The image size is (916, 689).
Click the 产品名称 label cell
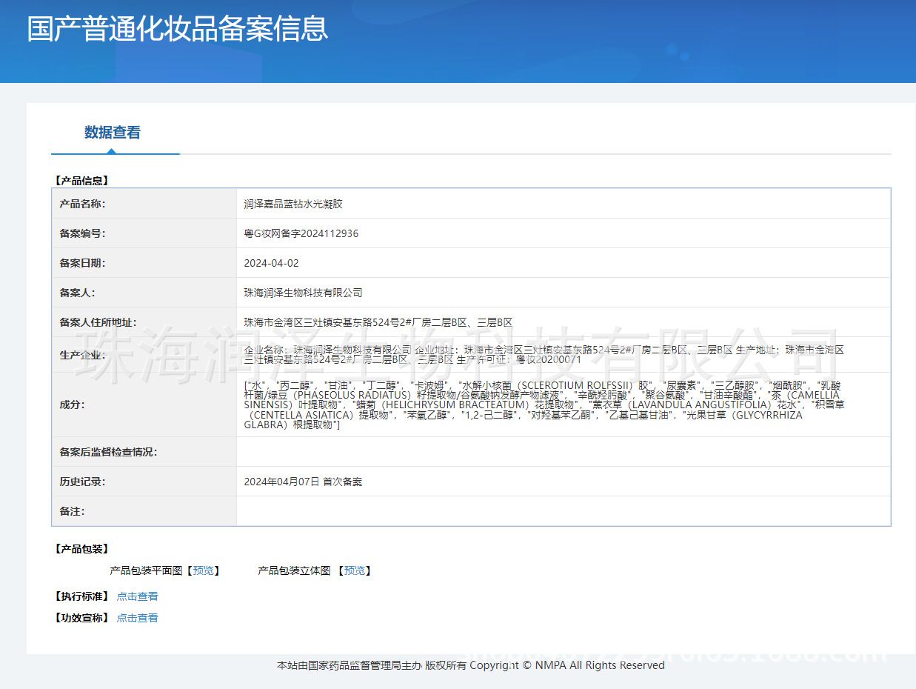click(x=82, y=204)
